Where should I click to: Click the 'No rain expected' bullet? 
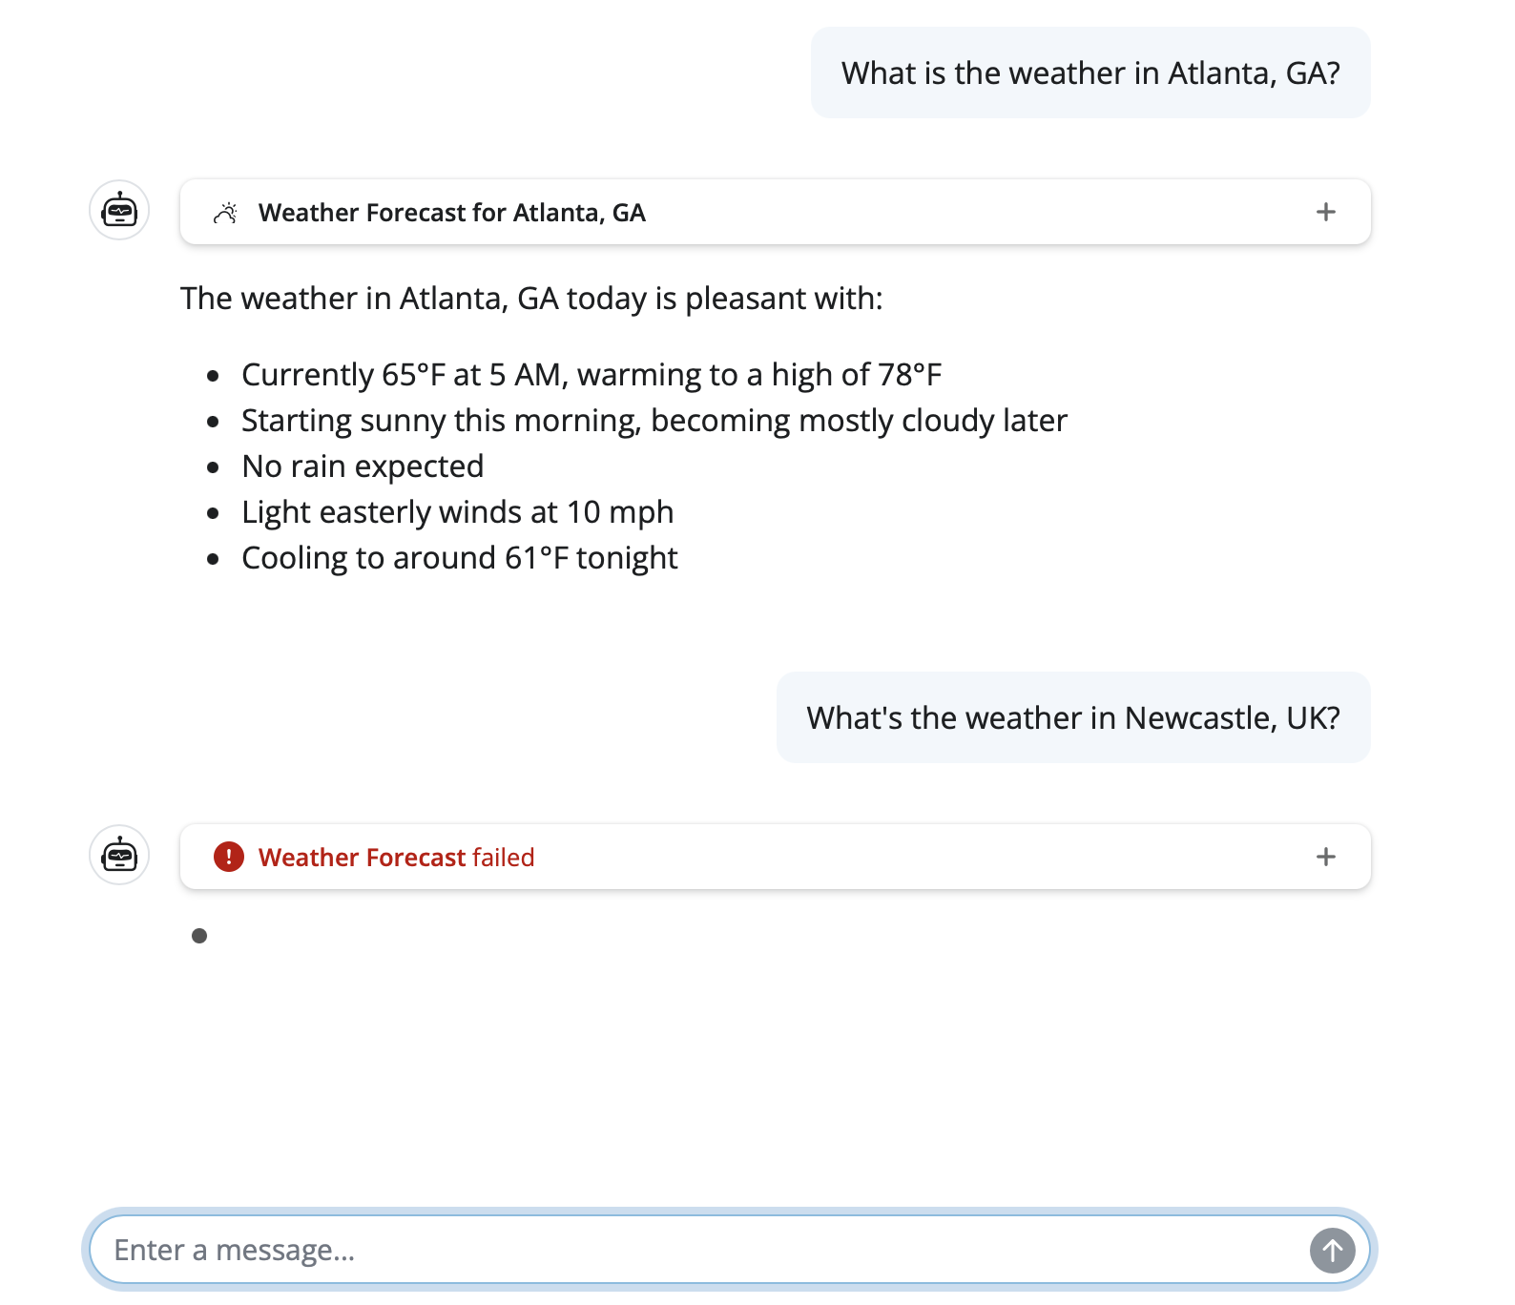pos(363,466)
